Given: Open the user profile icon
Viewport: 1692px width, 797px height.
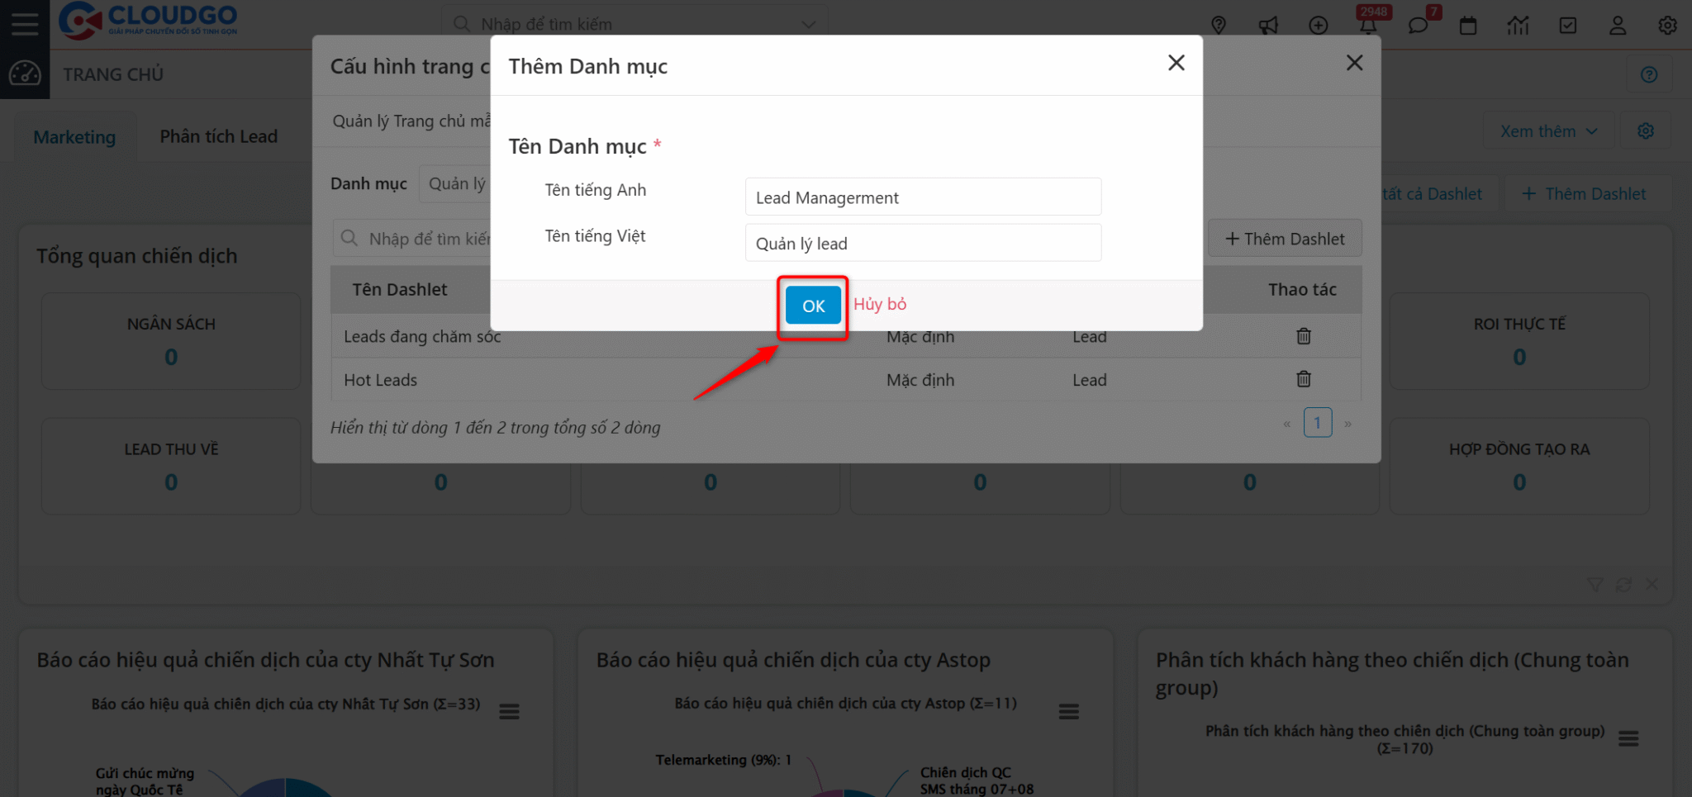Looking at the screenshot, I should pos(1618,26).
